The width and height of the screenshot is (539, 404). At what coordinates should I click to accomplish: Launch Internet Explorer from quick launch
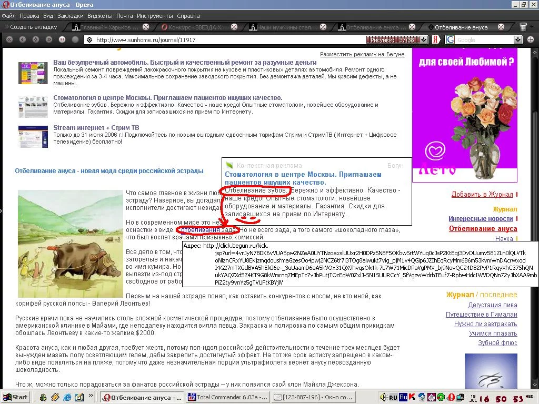click(67, 397)
